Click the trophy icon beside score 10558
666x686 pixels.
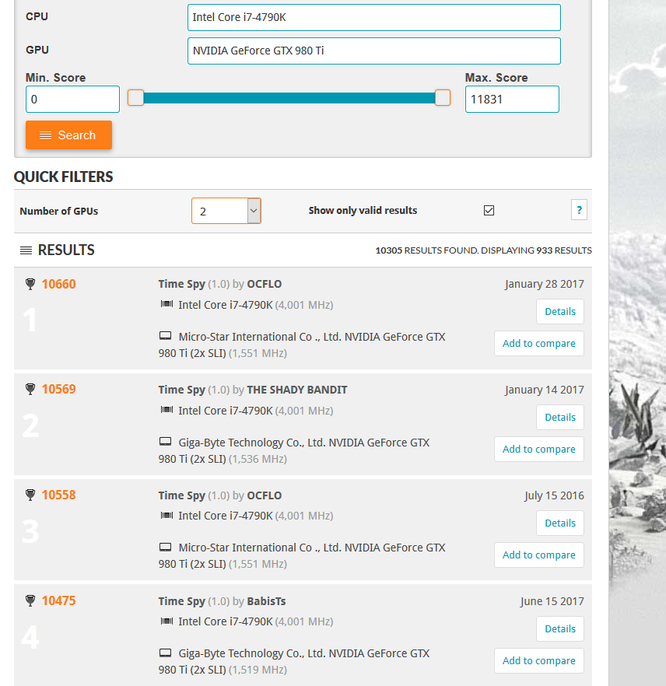(x=30, y=495)
